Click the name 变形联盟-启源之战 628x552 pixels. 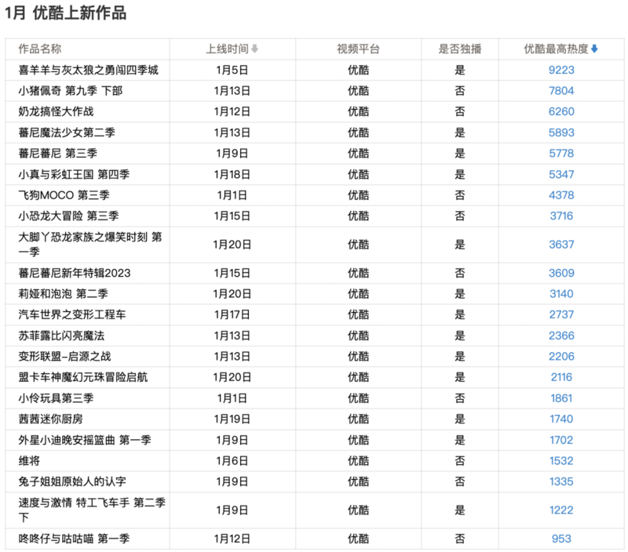click(65, 357)
